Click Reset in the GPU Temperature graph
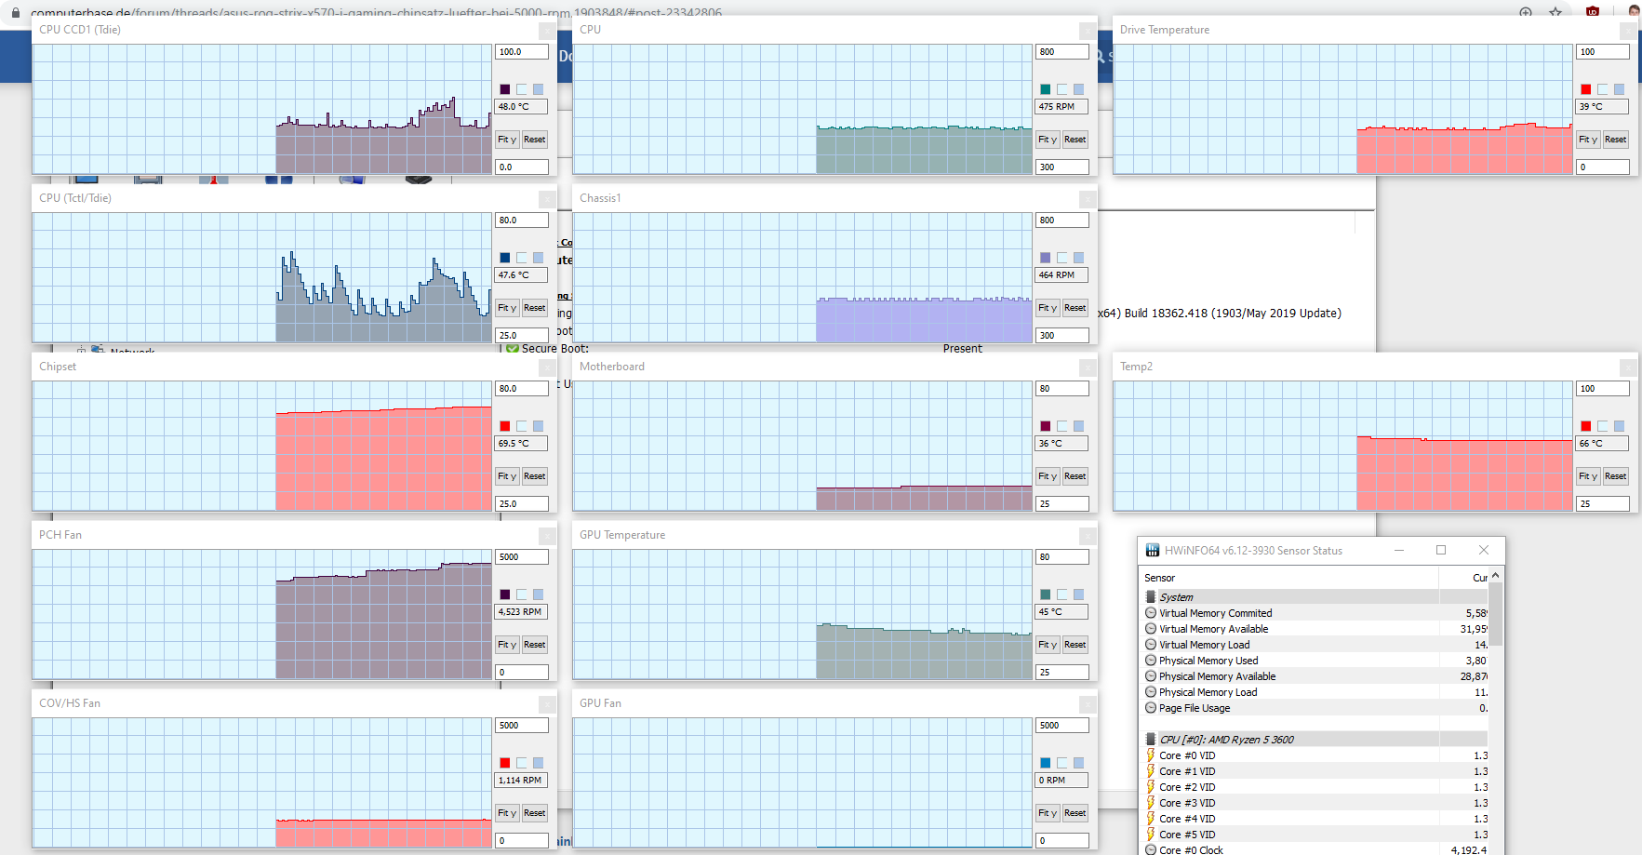Image resolution: width=1642 pixels, height=855 pixels. tap(1075, 645)
